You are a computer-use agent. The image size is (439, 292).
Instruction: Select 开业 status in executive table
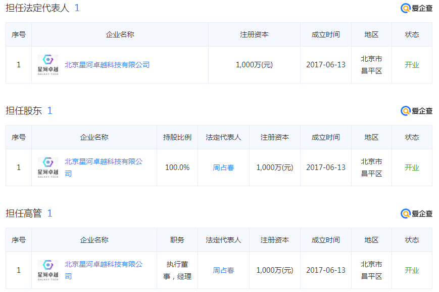pos(412,270)
